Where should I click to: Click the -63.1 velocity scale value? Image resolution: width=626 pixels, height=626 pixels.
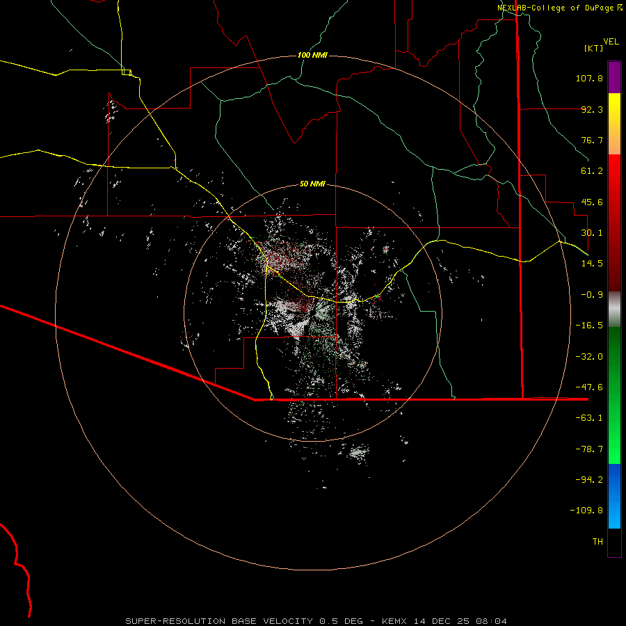tap(589, 418)
